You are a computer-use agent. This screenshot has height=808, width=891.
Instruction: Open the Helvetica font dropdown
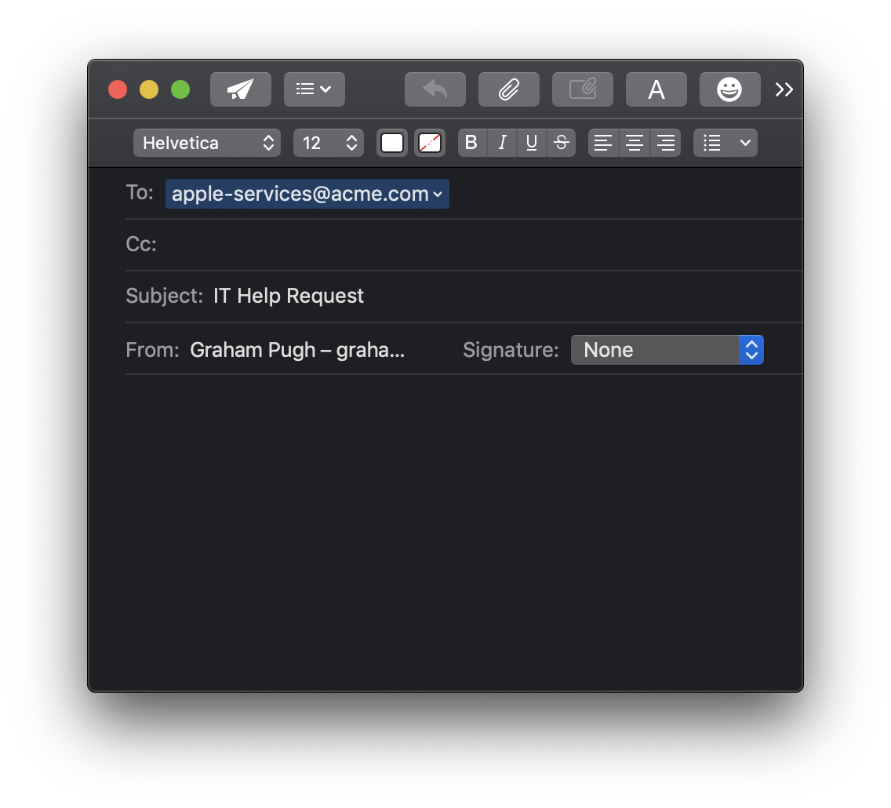[207, 143]
